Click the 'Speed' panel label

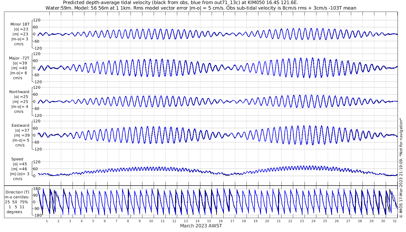17,159
